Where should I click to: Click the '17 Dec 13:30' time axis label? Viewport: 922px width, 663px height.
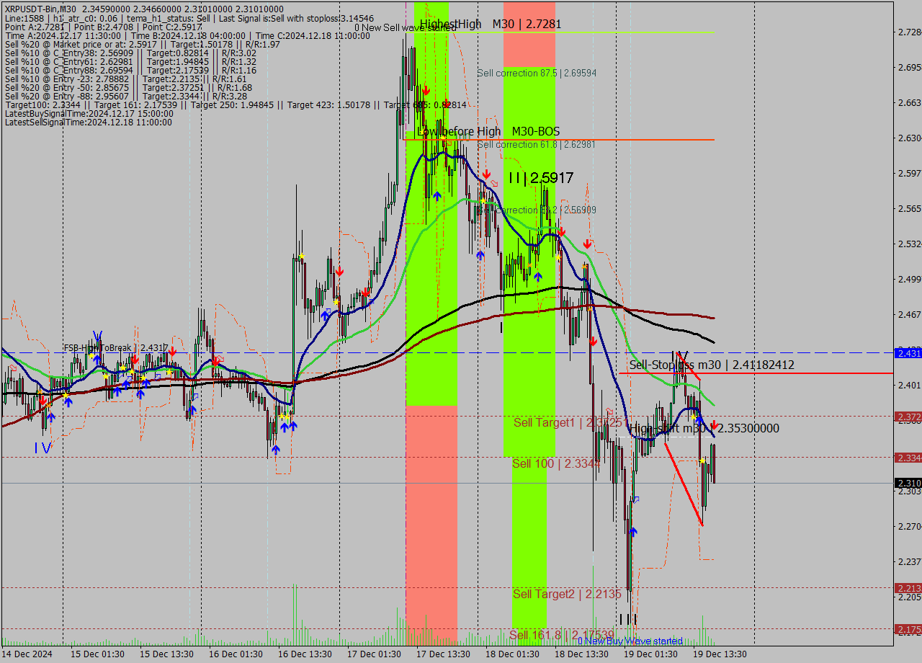click(442, 654)
